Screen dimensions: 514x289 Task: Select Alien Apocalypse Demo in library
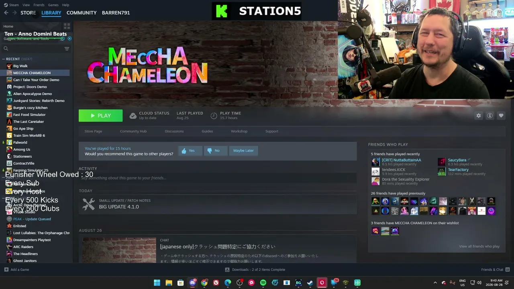tap(33, 94)
